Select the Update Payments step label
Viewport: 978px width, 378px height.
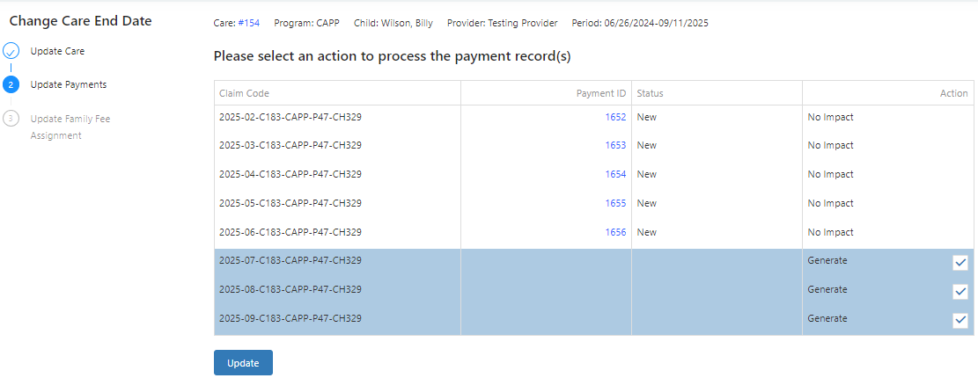(69, 84)
